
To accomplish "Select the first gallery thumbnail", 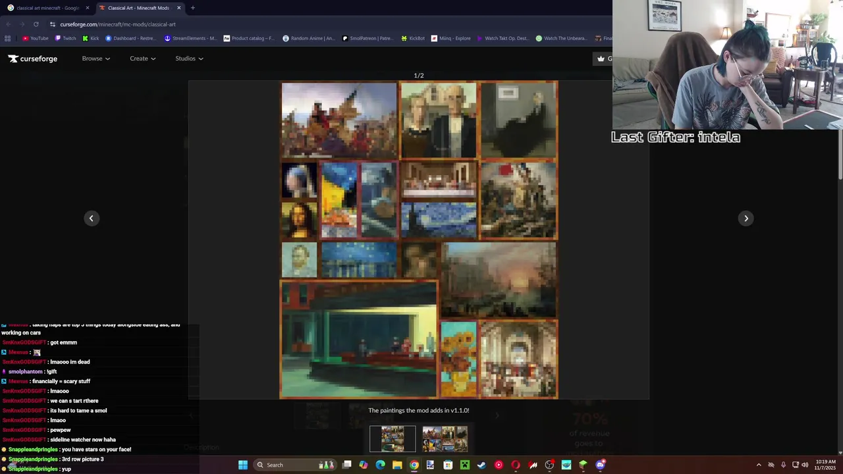I will coord(393,439).
